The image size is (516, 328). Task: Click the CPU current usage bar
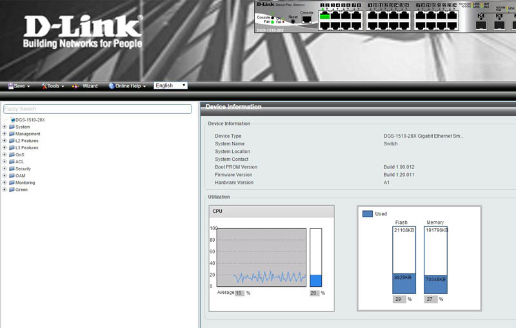pyautogui.click(x=316, y=257)
